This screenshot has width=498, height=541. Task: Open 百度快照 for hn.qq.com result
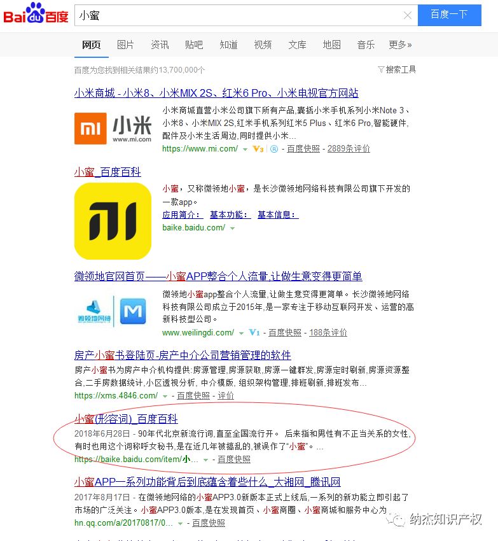coord(209,523)
